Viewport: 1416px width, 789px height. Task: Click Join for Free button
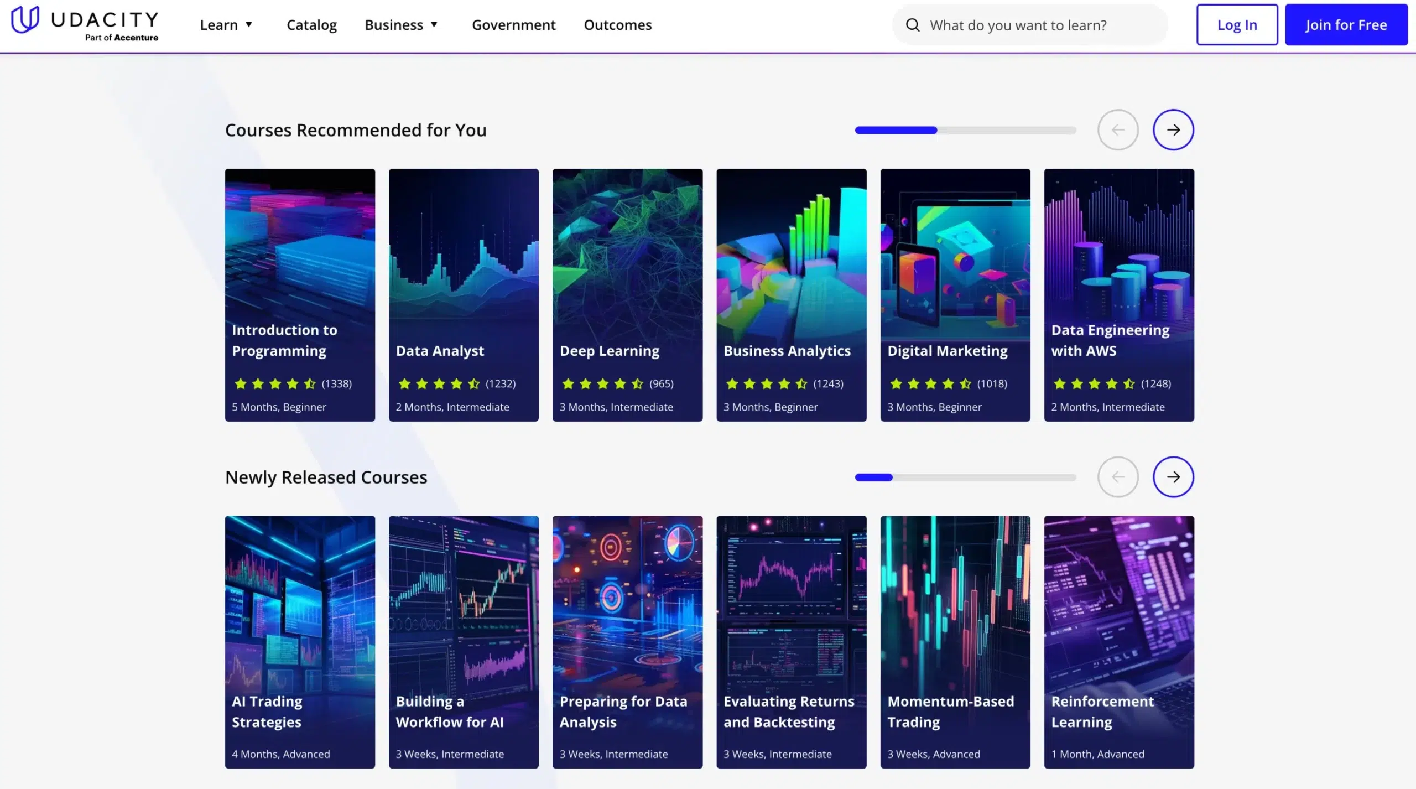tap(1346, 25)
